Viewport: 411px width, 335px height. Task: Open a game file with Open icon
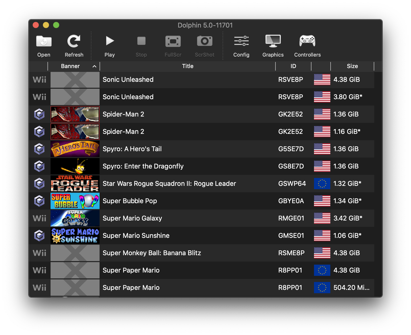[x=44, y=46]
